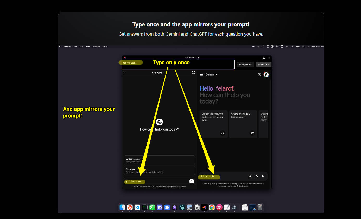Select the Explain the following code card
361x219 pixels.
(x=214, y=124)
